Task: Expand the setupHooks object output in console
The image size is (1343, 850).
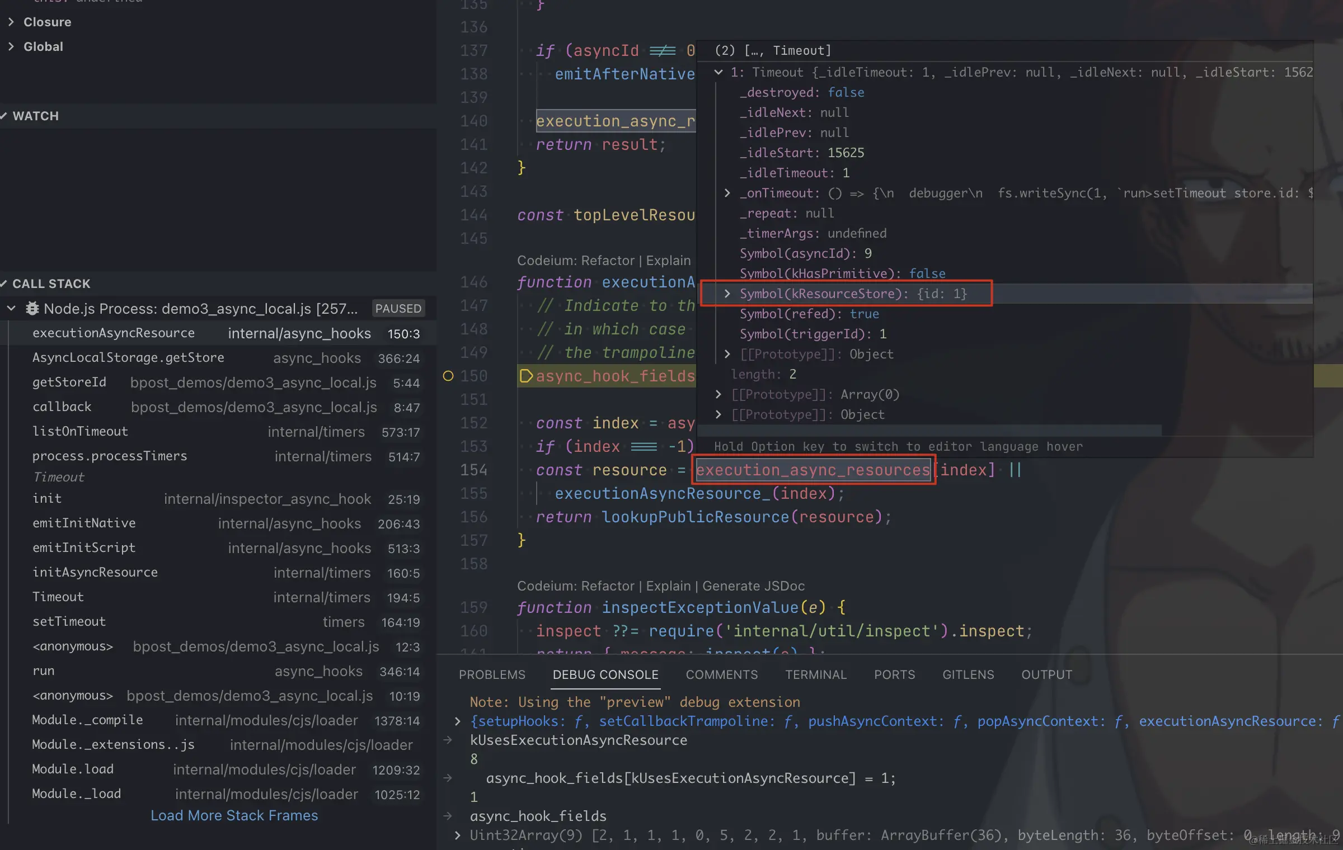Action: tap(458, 721)
